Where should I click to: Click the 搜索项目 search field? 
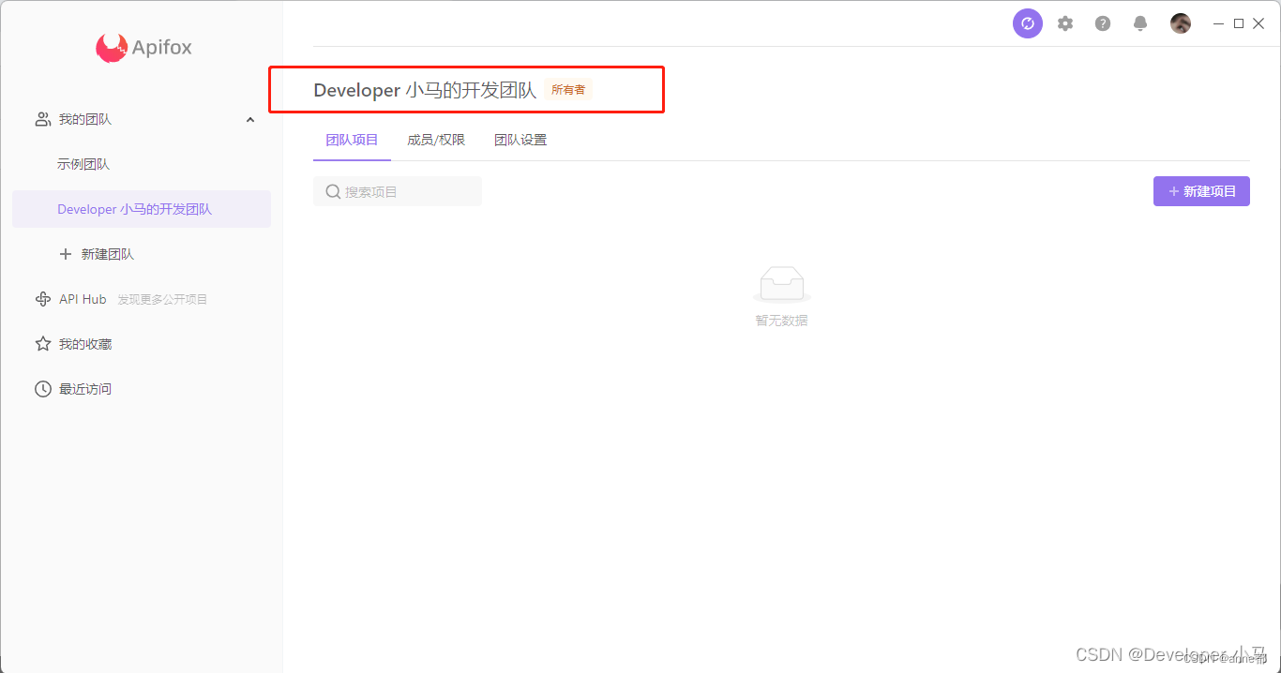(398, 191)
